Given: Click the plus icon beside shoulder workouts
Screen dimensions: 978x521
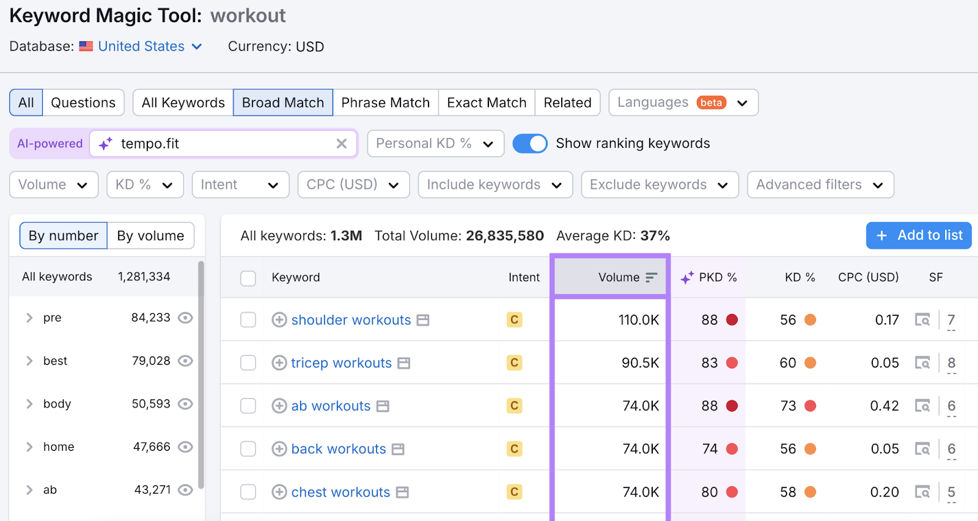Looking at the screenshot, I should click(279, 320).
